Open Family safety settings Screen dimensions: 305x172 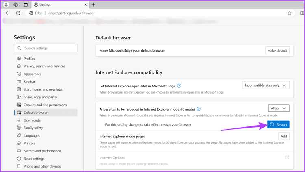click(46, 128)
